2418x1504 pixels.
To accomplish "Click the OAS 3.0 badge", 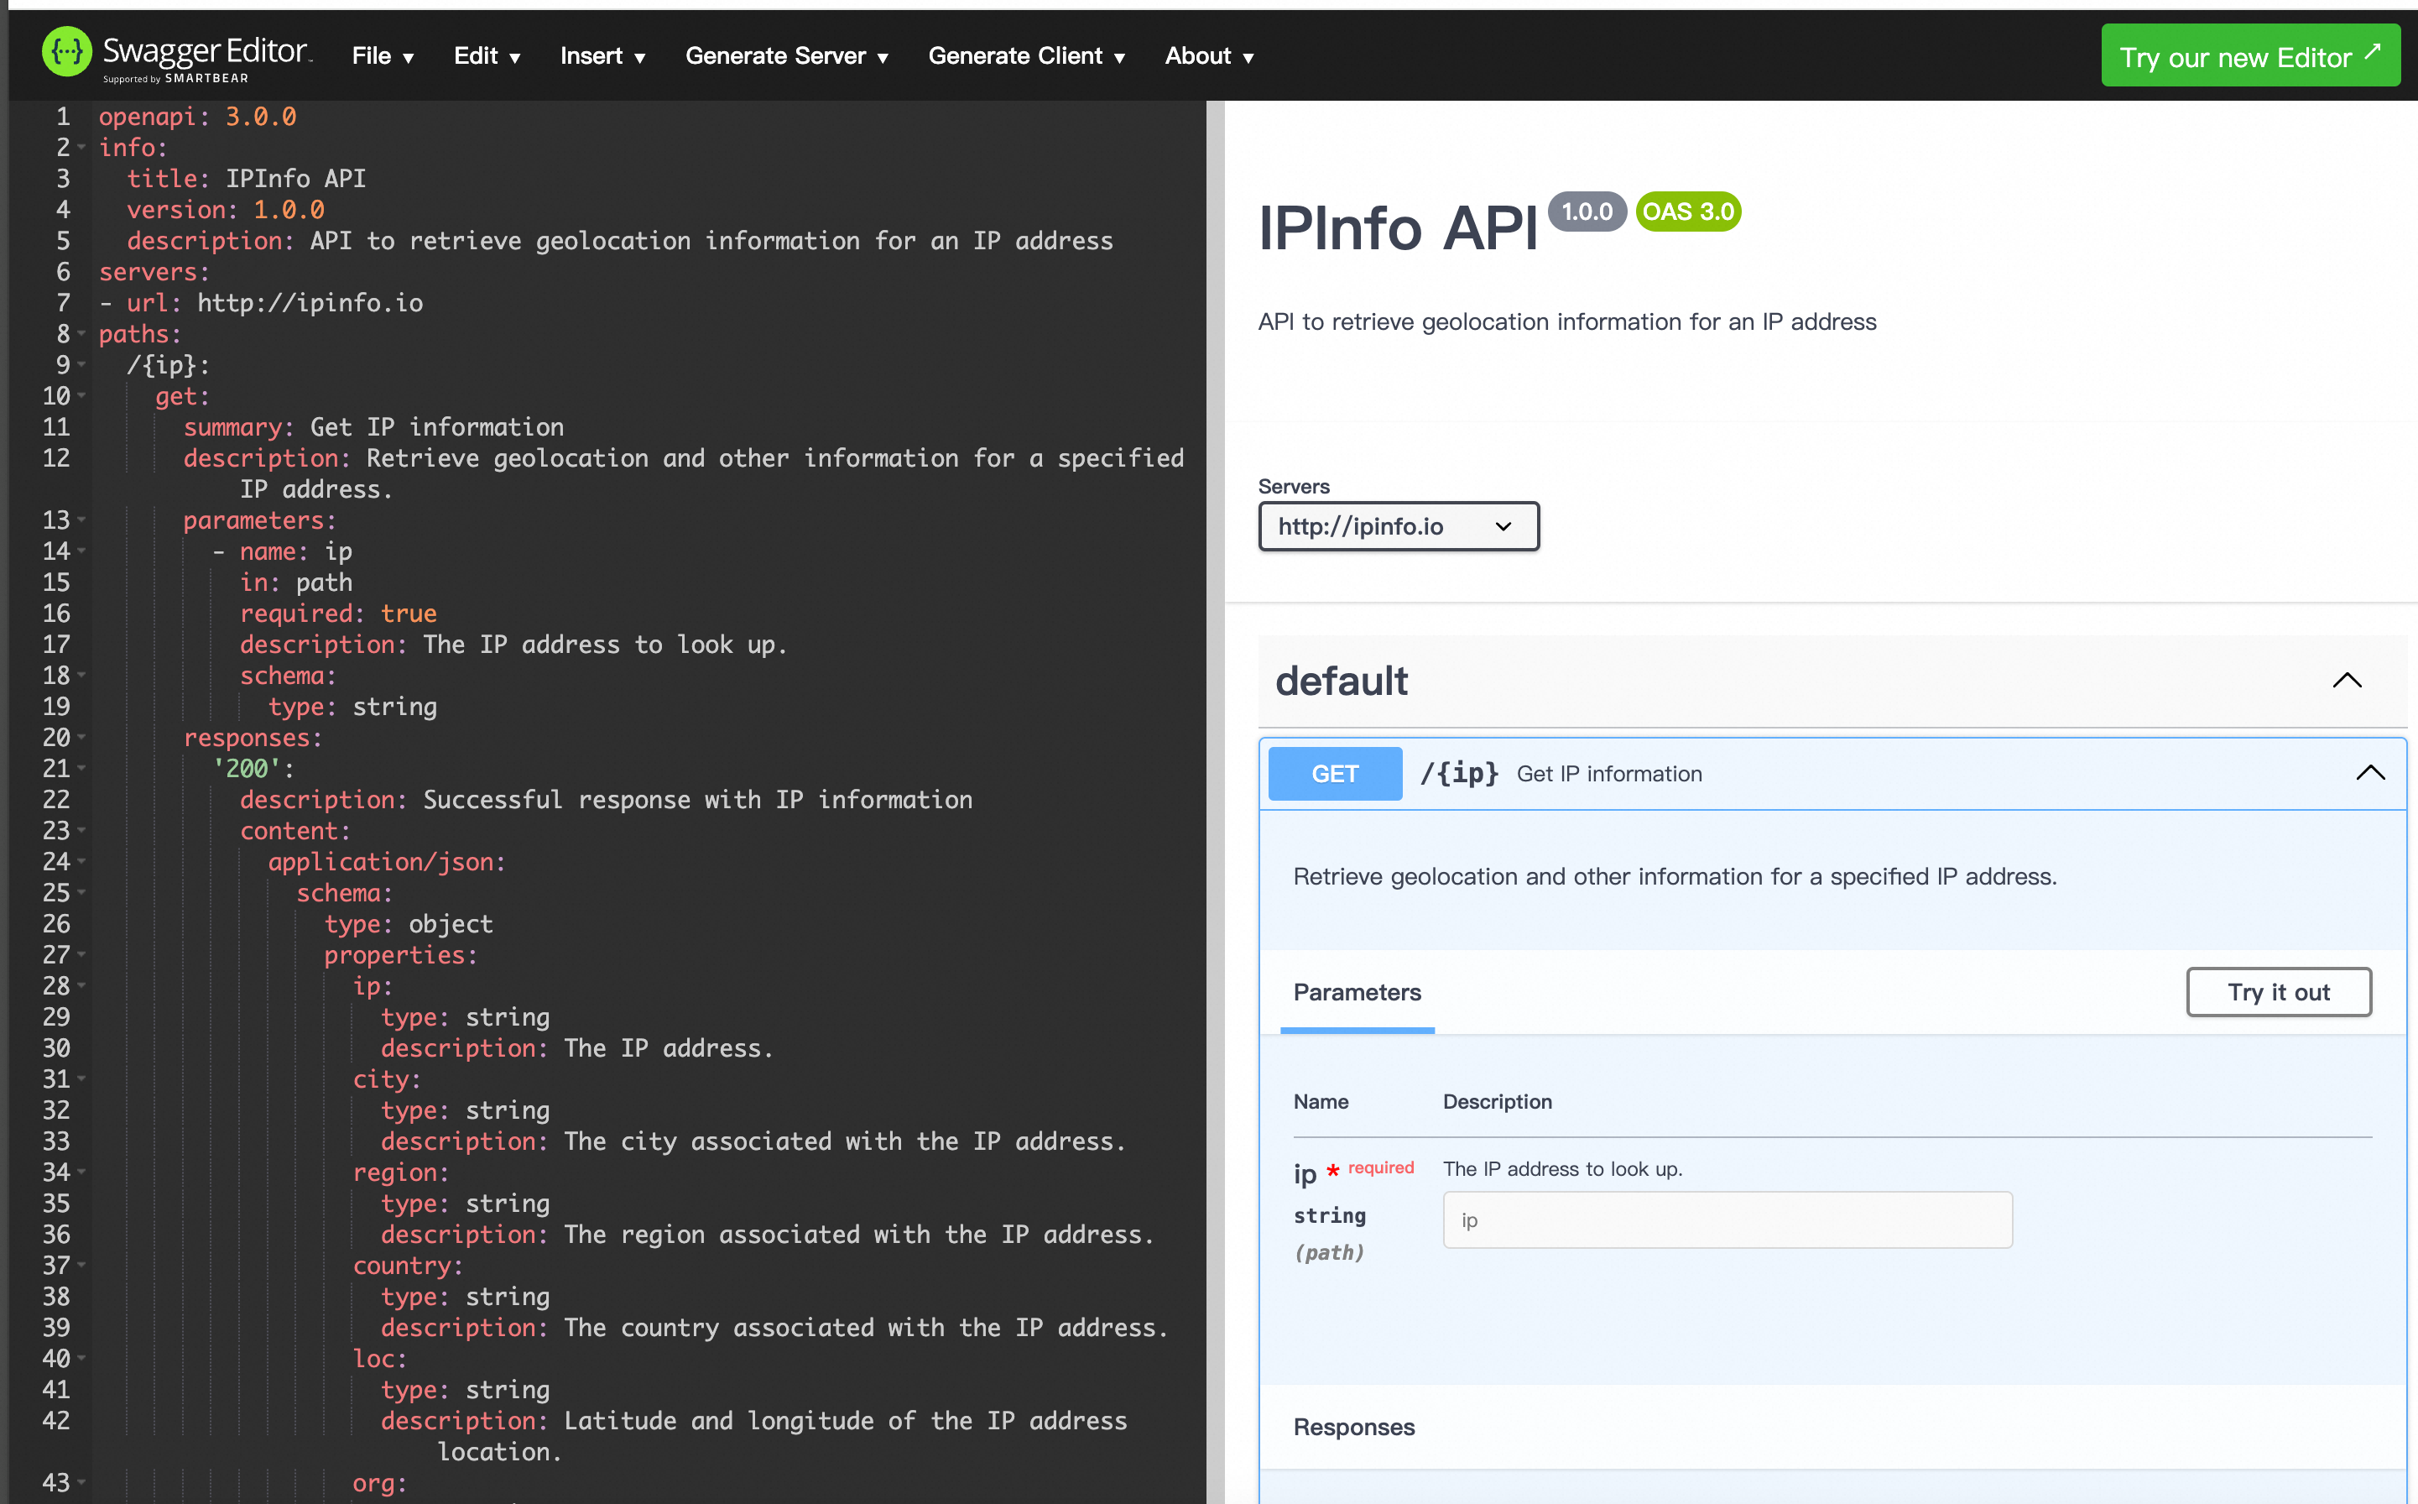I will click(1687, 211).
